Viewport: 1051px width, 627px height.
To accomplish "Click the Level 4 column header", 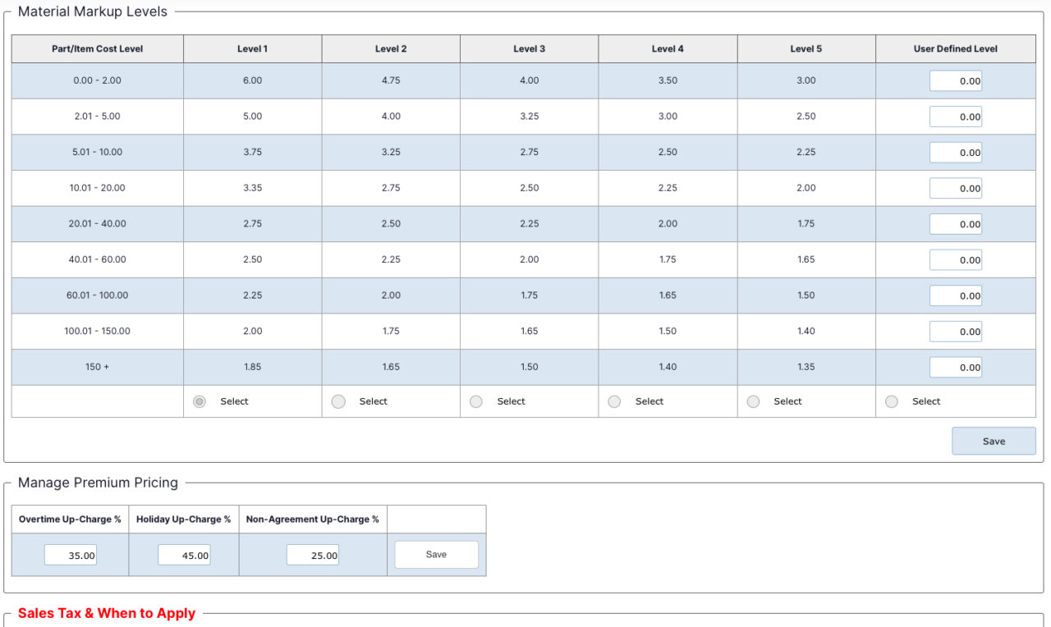I will pyautogui.click(x=668, y=48).
